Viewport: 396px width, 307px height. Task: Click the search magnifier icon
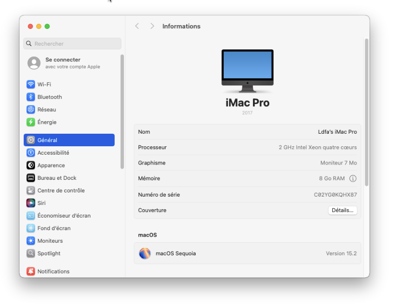point(29,44)
